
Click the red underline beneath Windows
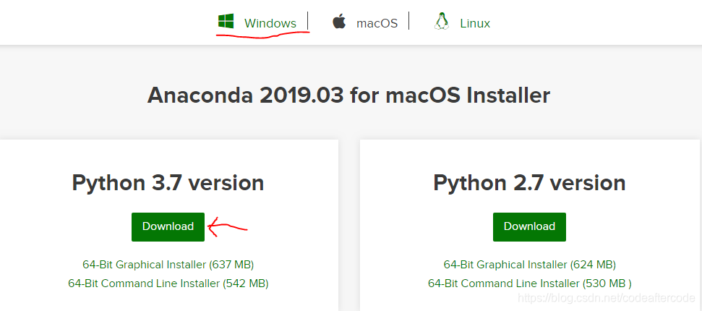pyautogui.click(x=263, y=35)
